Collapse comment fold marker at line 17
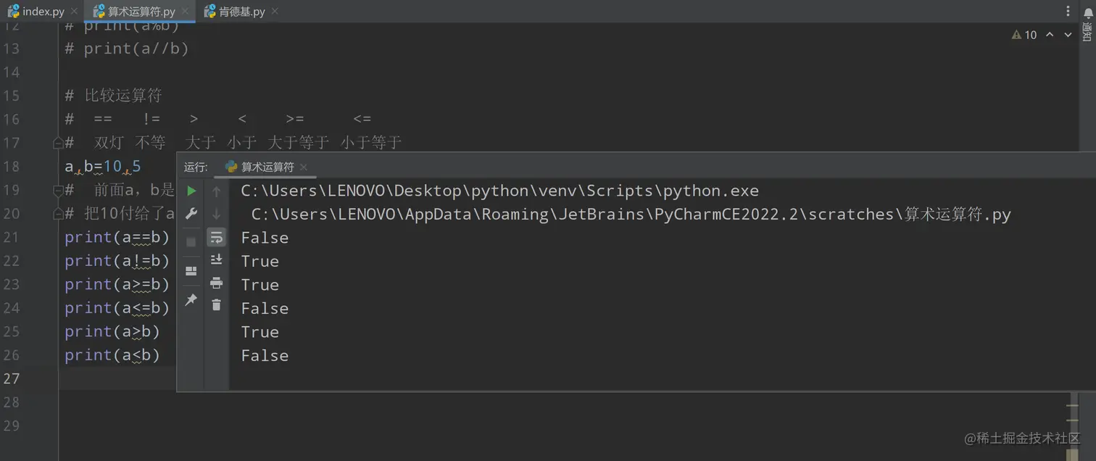Screen dimensions: 1096x461 tap(58, 144)
